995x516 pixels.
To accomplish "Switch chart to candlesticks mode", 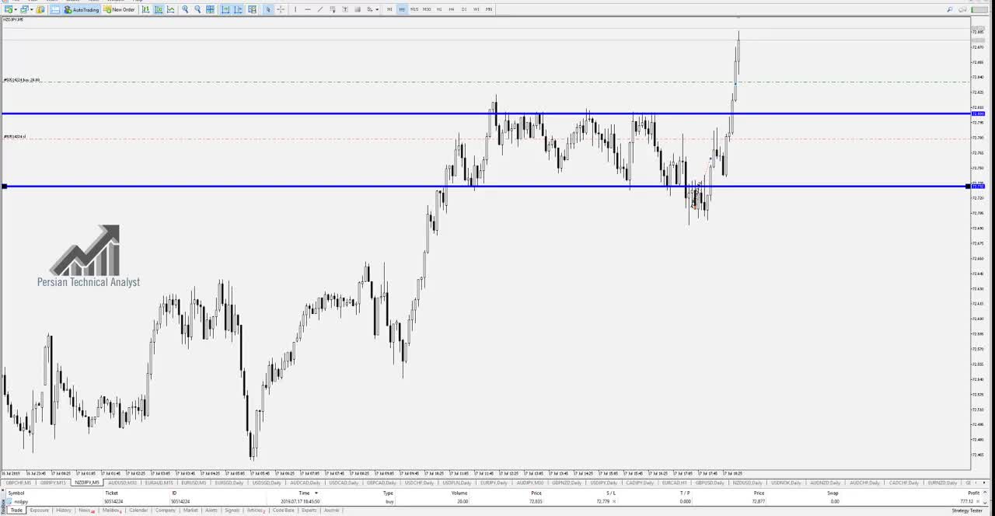I will click(x=159, y=9).
